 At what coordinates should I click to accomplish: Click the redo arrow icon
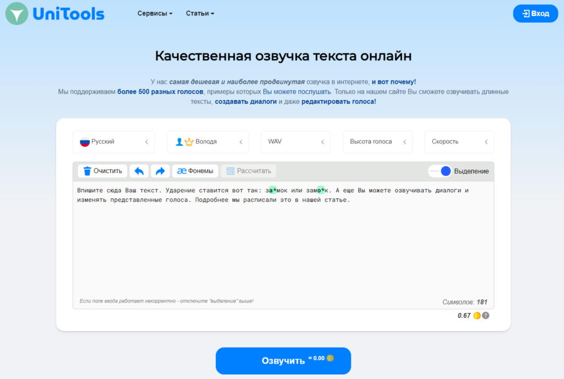pos(160,171)
